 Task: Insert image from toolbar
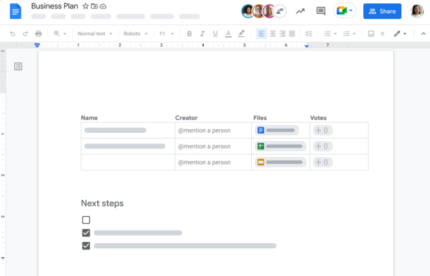pyautogui.click(x=371, y=34)
